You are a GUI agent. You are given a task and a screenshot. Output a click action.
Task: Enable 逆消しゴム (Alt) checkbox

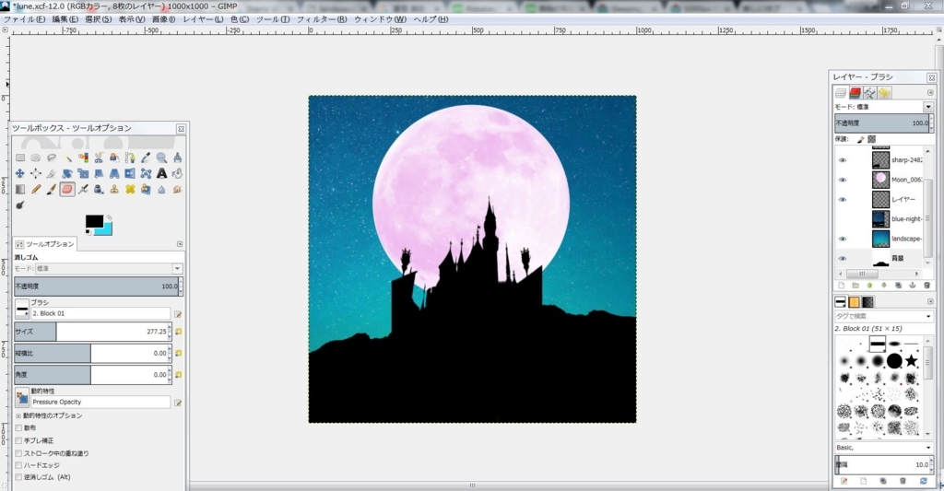18,477
